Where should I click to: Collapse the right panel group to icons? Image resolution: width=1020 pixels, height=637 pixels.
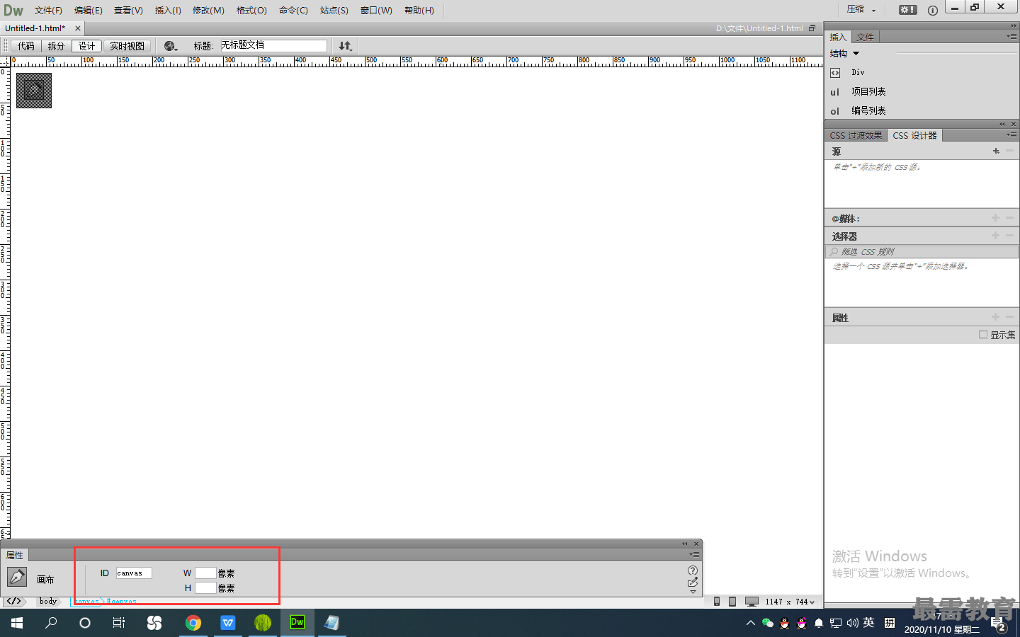(1014, 25)
